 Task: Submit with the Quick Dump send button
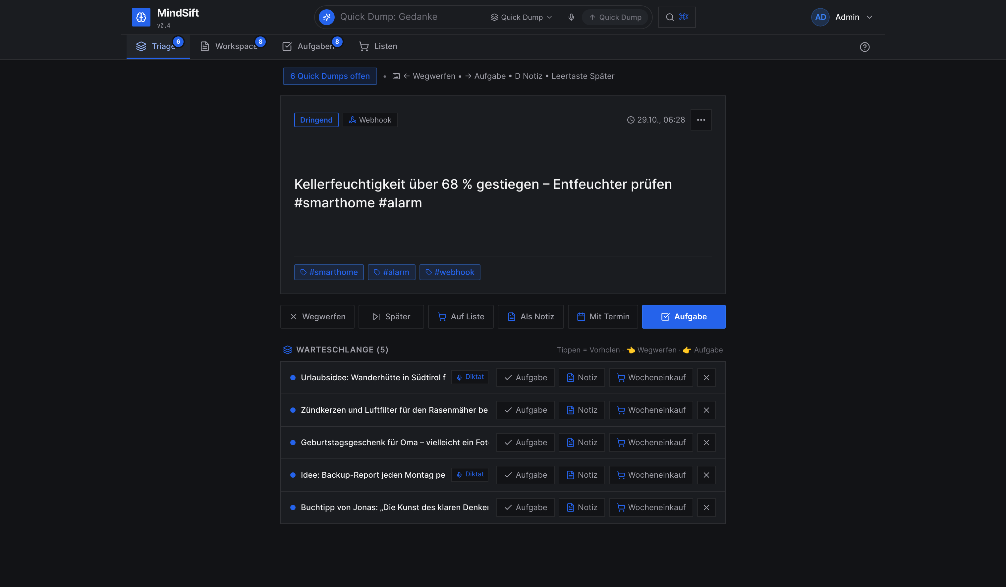pyautogui.click(x=615, y=17)
